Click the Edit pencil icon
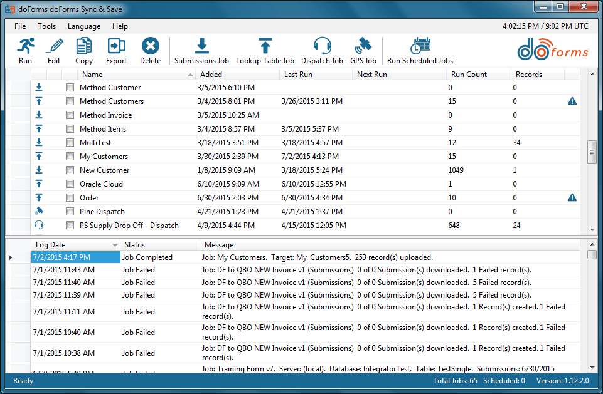 pyautogui.click(x=54, y=46)
